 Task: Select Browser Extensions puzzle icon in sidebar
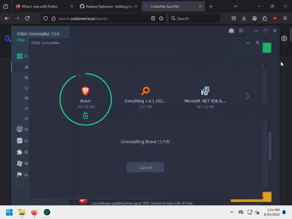(x=20, y=152)
